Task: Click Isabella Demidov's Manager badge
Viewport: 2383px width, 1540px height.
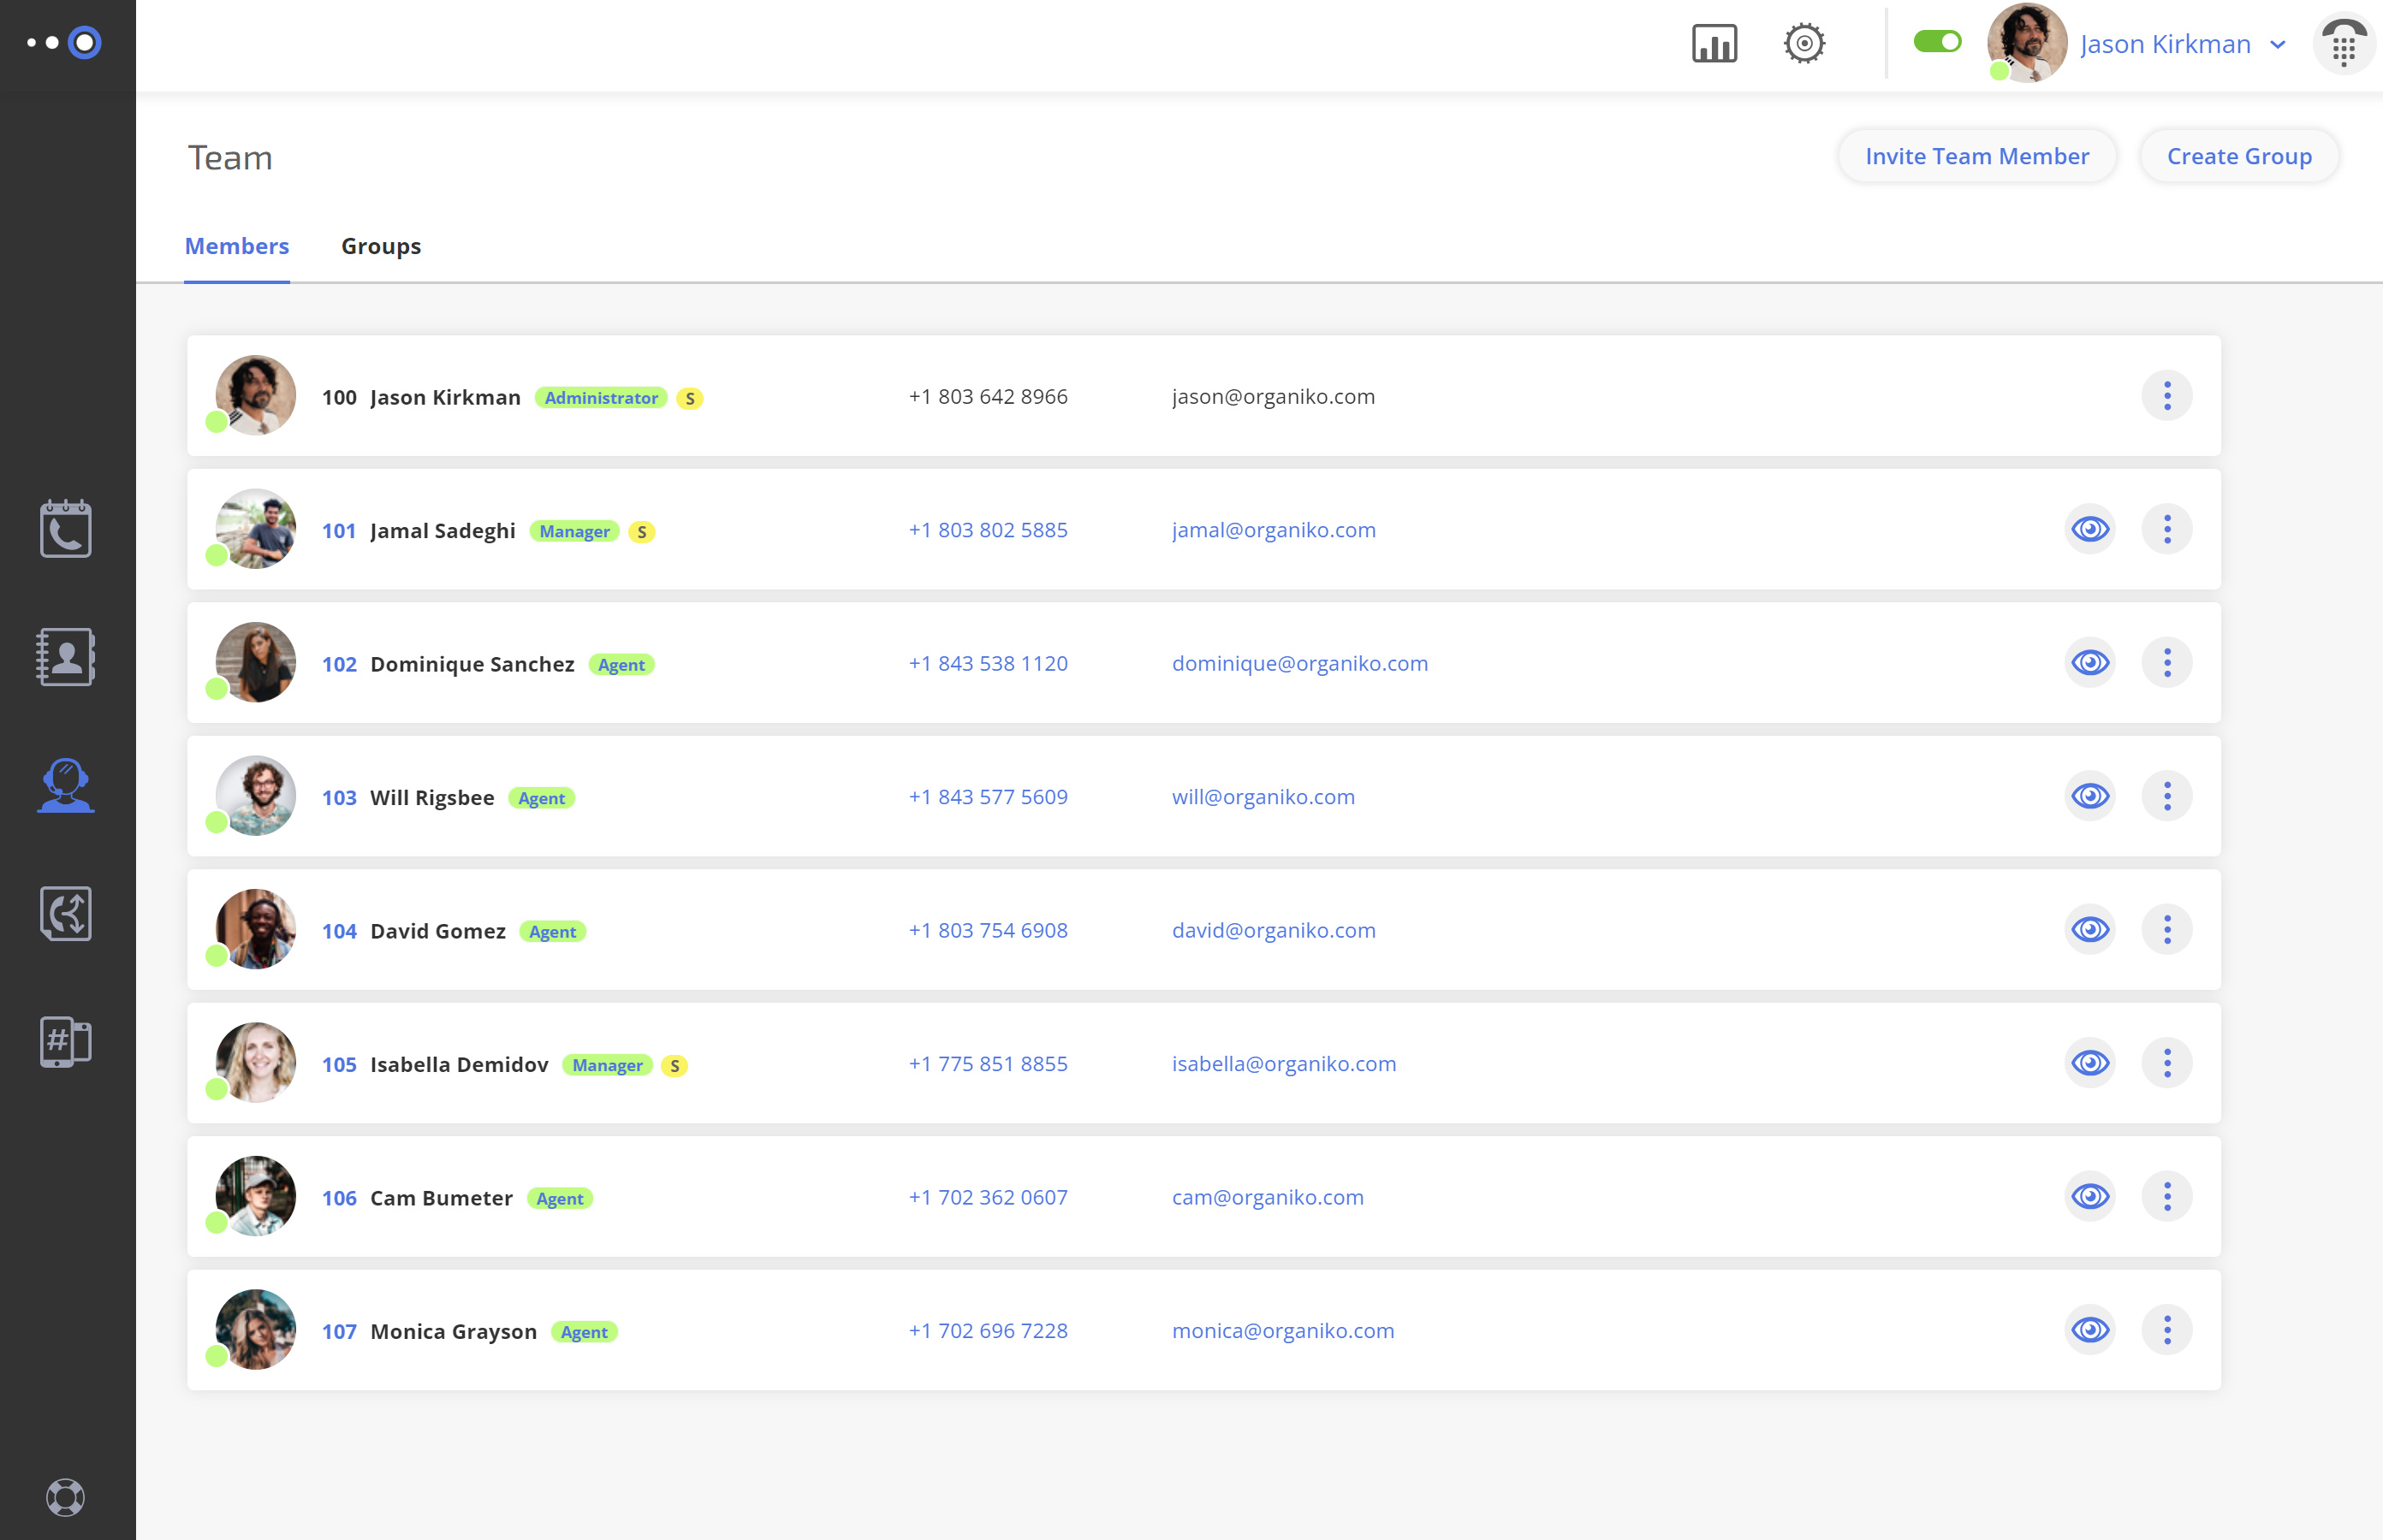Action: click(x=607, y=1065)
